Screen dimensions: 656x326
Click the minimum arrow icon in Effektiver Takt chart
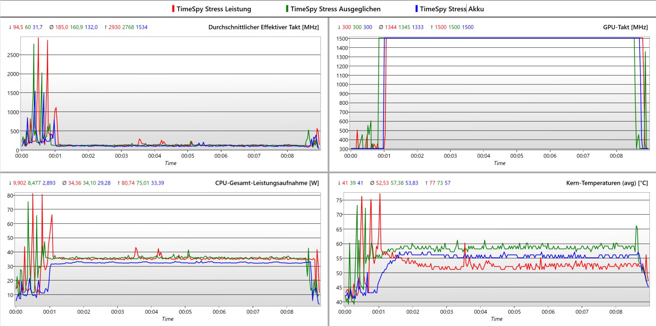[x=10, y=27]
